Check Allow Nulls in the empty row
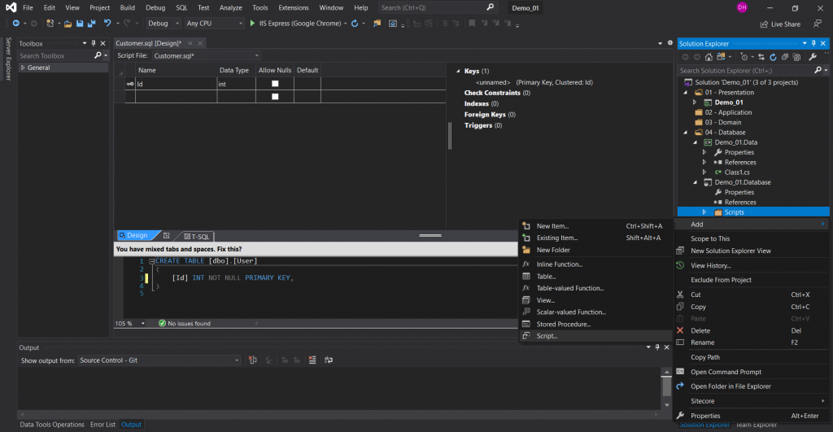The height and width of the screenshot is (432, 833). pyautogui.click(x=275, y=97)
